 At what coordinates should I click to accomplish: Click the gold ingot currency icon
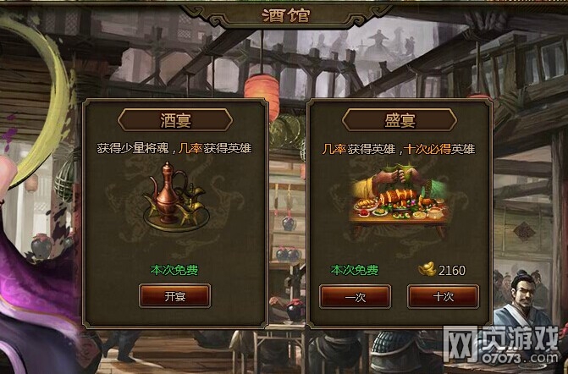pos(427,270)
